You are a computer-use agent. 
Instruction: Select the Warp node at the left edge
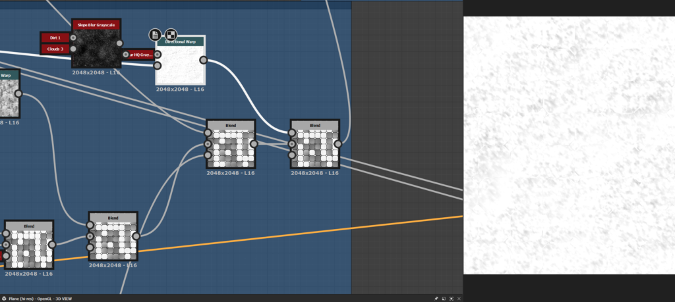point(9,93)
